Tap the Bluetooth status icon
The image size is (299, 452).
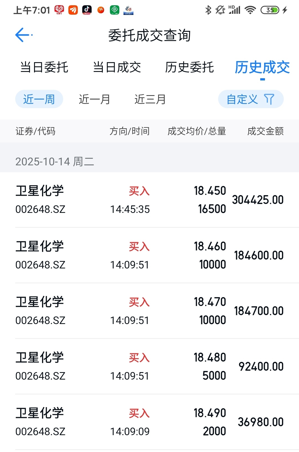tap(208, 10)
